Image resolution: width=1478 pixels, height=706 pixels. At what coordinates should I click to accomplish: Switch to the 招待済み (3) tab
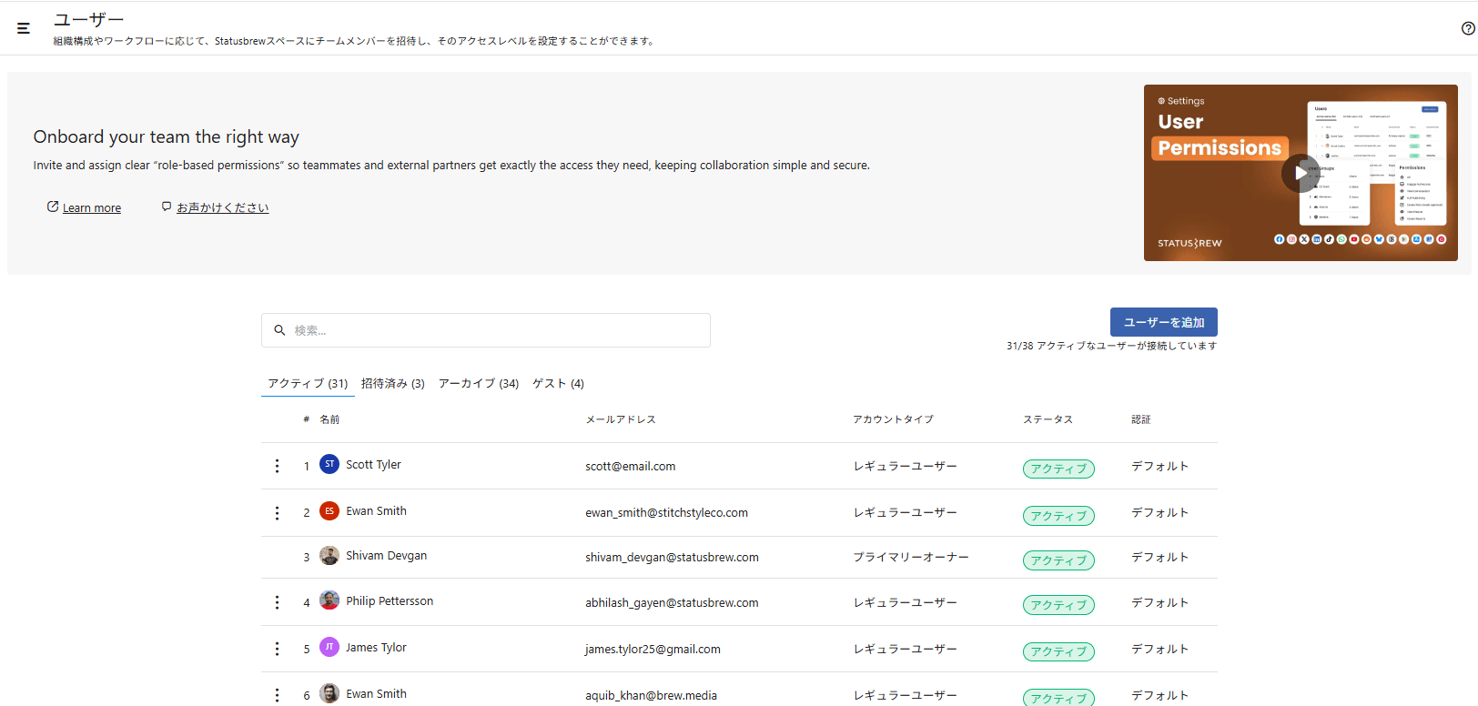pos(393,384)
